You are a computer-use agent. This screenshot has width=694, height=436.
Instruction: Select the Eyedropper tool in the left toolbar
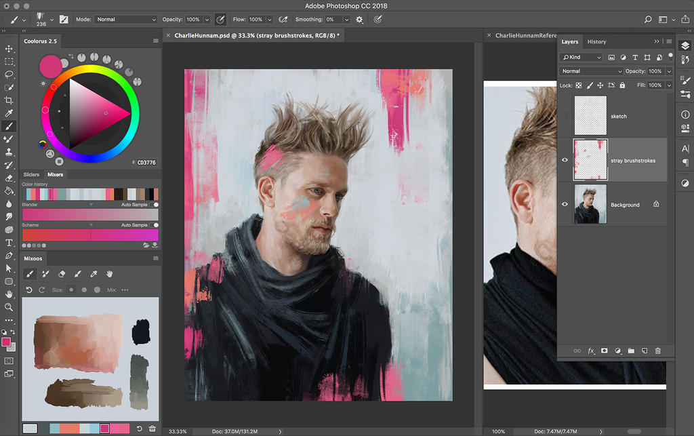(x=9, y=113)
